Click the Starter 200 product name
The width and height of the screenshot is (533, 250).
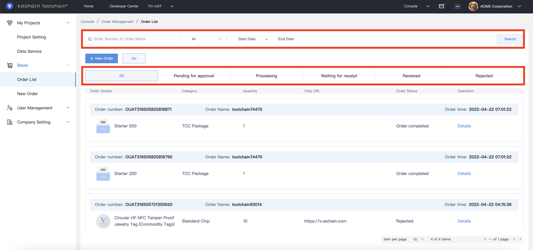[125, 174]
